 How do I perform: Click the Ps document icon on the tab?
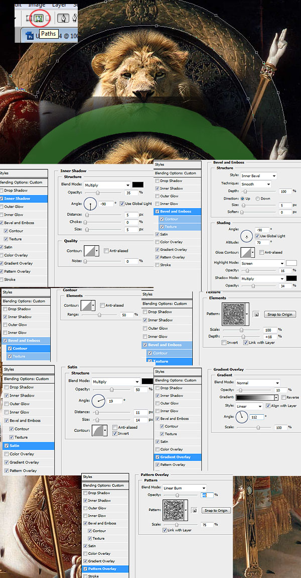[x=30, y=35]
